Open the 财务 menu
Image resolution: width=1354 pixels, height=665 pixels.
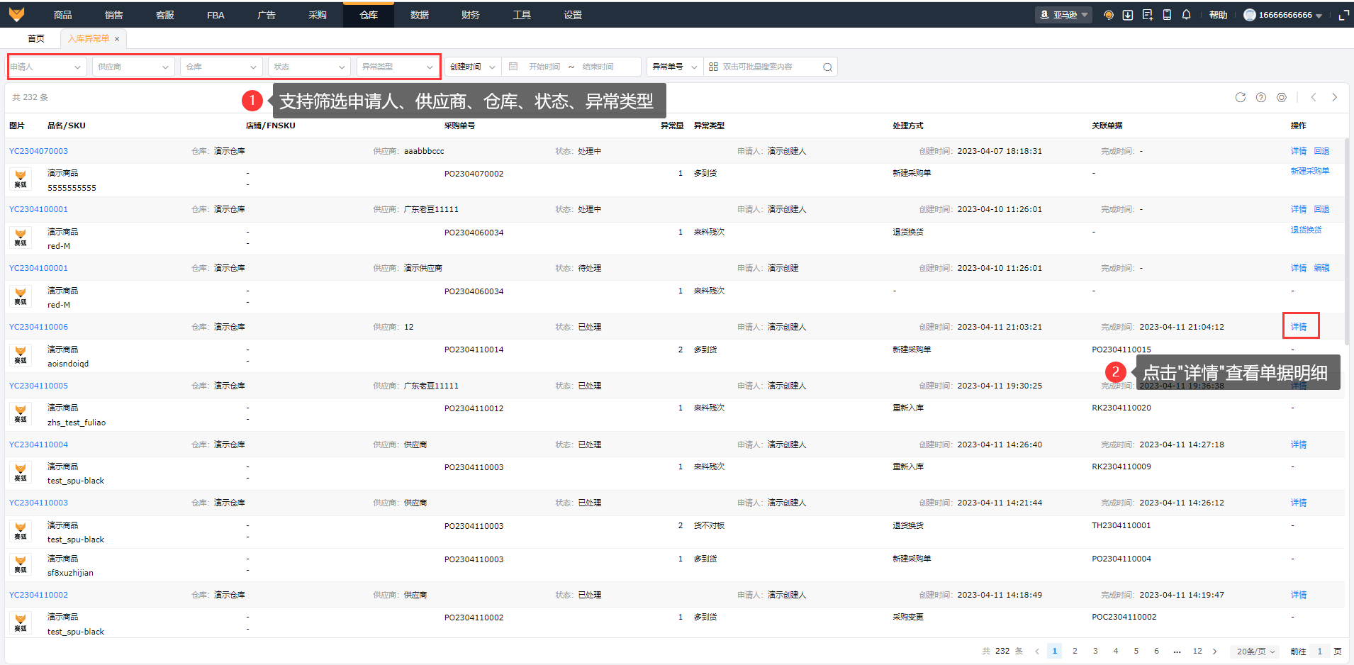(x=471, y=15)
